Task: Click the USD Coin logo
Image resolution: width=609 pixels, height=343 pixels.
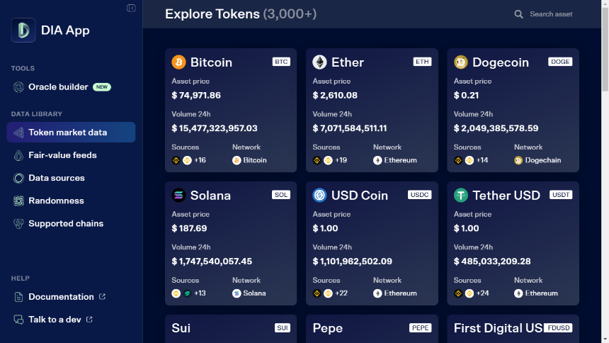Action: pos(319,195)
